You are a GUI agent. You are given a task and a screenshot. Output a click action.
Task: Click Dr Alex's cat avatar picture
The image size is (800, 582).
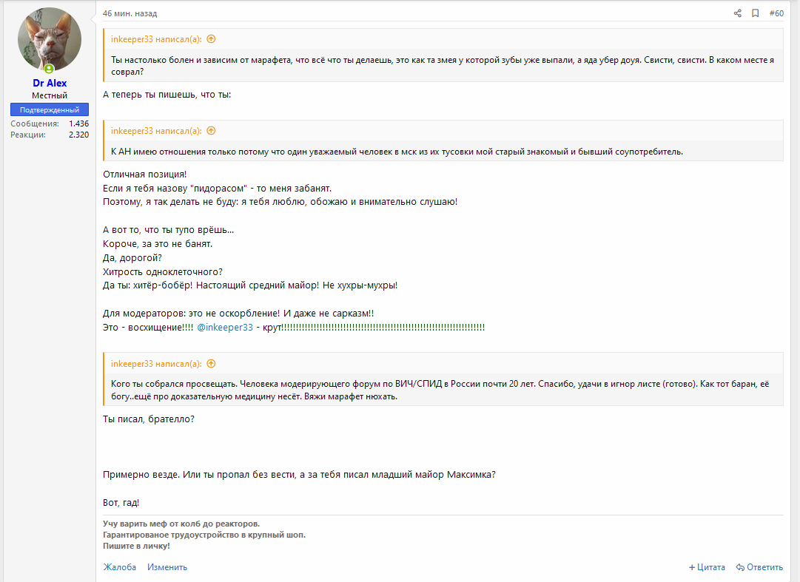tap(50, 40)
